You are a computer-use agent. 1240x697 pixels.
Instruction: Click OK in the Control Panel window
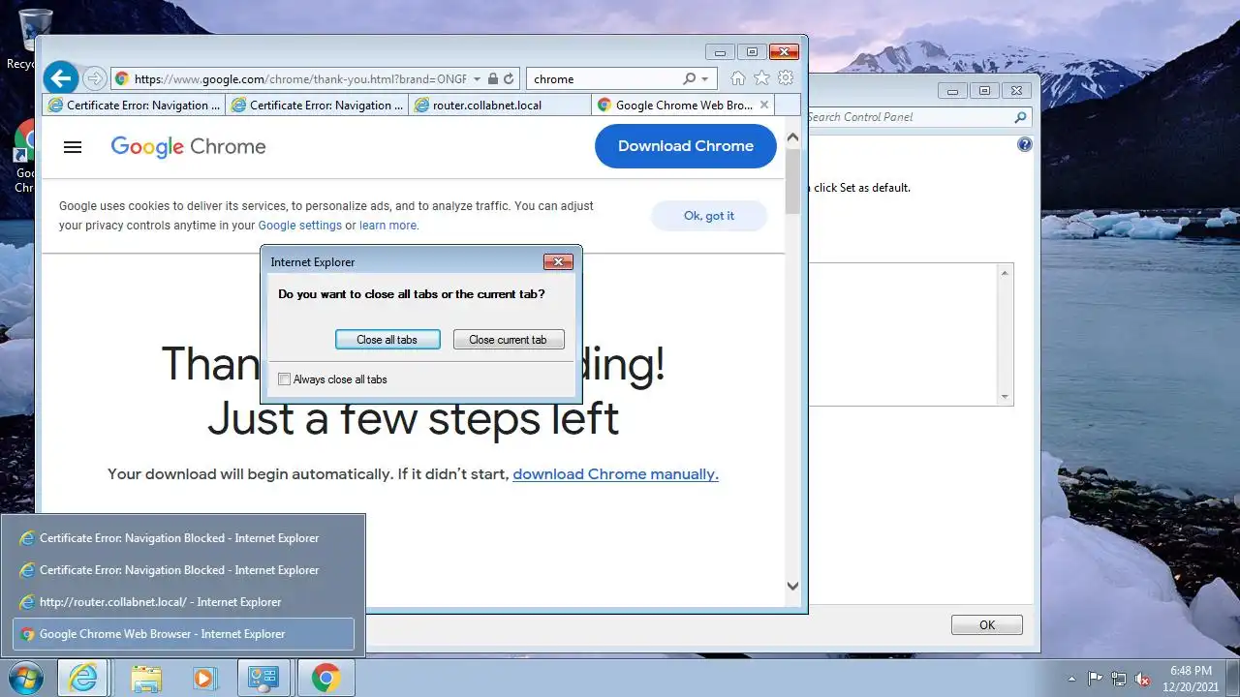click(987, 625)
